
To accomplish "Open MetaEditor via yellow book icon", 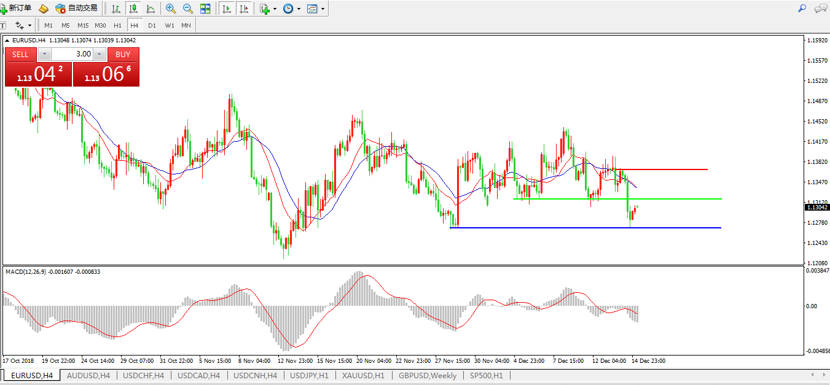I will (x=43, y=9).
